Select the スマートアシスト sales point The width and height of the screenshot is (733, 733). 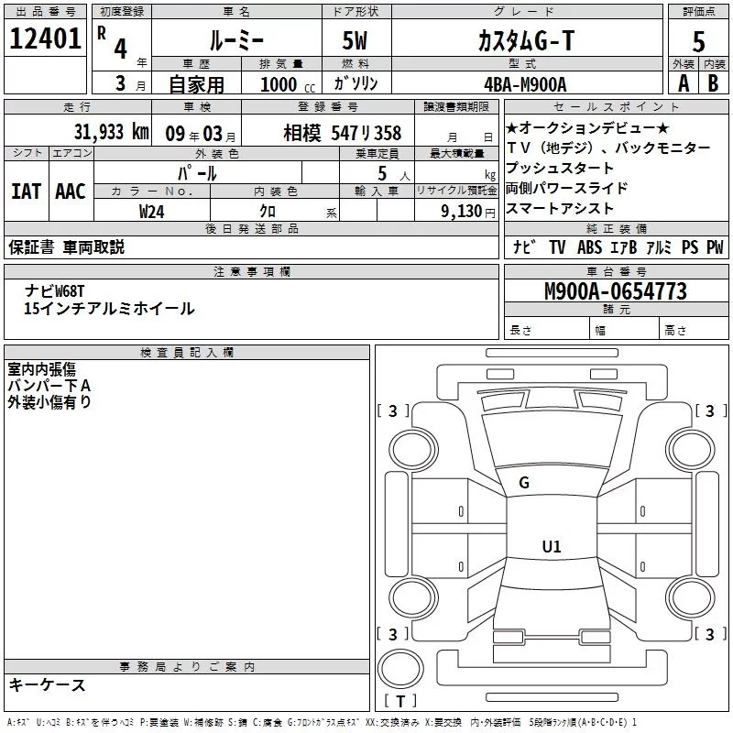point(560,208)
